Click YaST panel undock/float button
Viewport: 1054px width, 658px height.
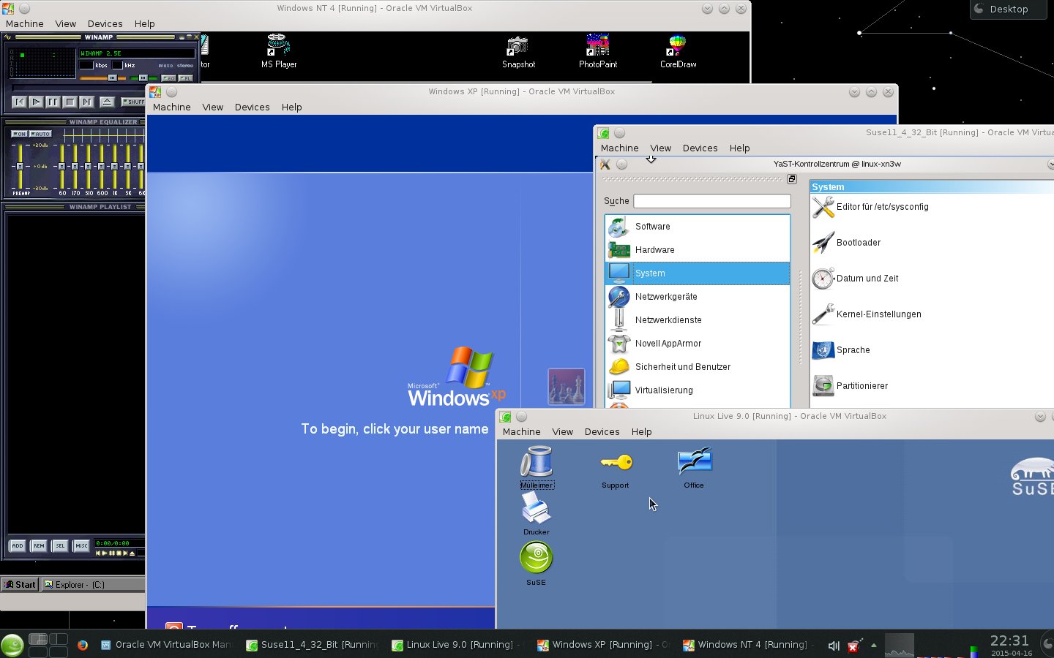click(x=791, y=179)
